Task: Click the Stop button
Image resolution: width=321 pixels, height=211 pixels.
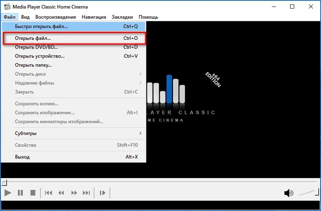Action: [x=33, y=193]
